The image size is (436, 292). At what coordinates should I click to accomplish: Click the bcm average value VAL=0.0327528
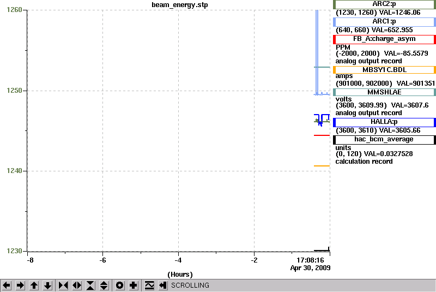click(388, 154)
